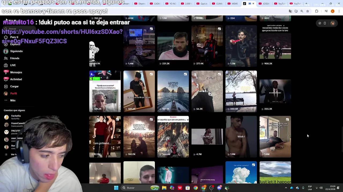Open Chrome extensions puzzle icon
The height and width of the screenshot is (192, 343).
317,11
